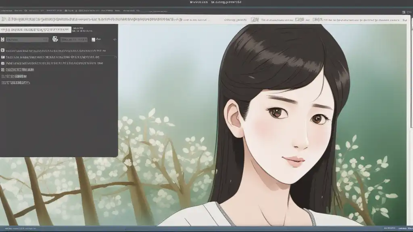Viewport: 413px width, 232px height.
Task: Click the leftmost icon in the panel's field row
Action: [3, 39]
